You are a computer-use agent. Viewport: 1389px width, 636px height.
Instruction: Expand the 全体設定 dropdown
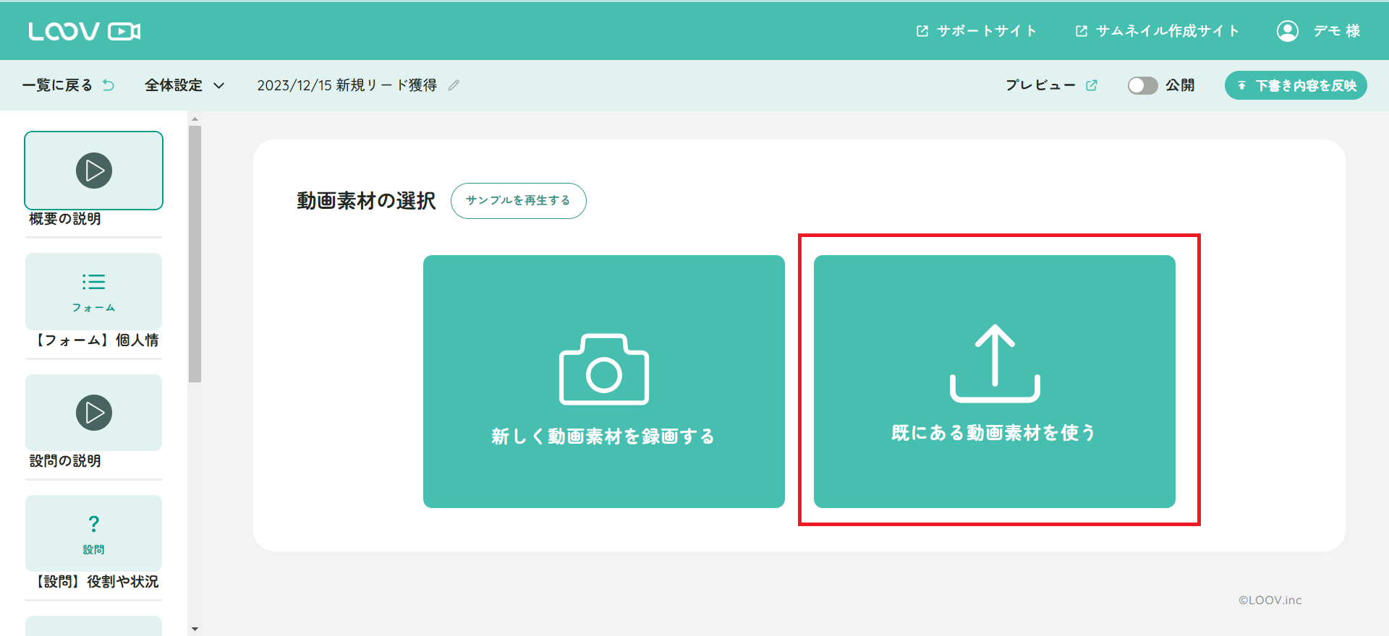point(184,85)
